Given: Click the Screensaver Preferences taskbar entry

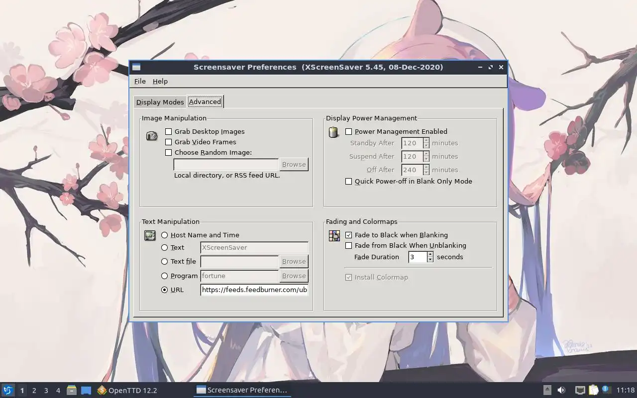Looking at the screenshot, I should [242, 390].
